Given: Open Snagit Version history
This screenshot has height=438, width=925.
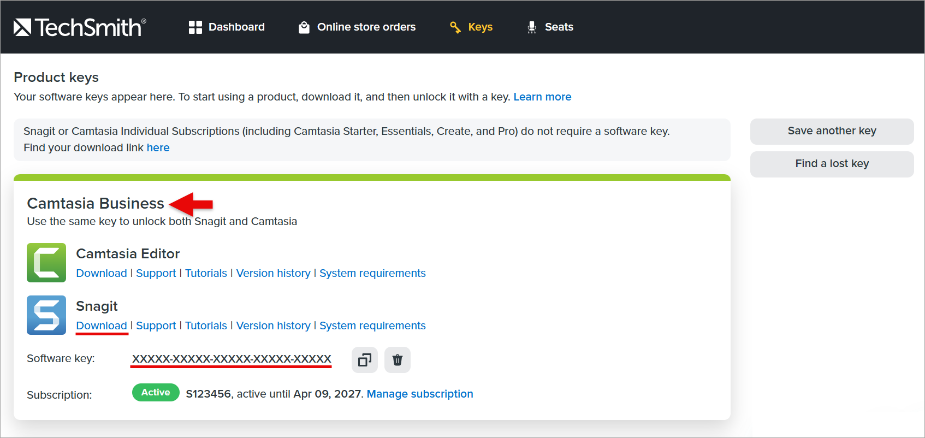Looking at the screenshot, I should pos(273,325).
